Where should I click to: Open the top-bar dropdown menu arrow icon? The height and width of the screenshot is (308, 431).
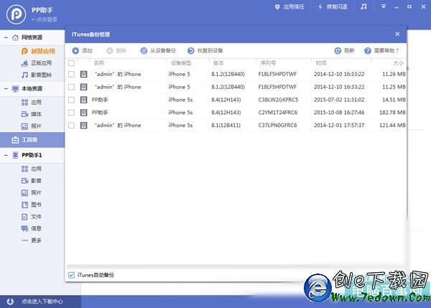click(383, 6)
